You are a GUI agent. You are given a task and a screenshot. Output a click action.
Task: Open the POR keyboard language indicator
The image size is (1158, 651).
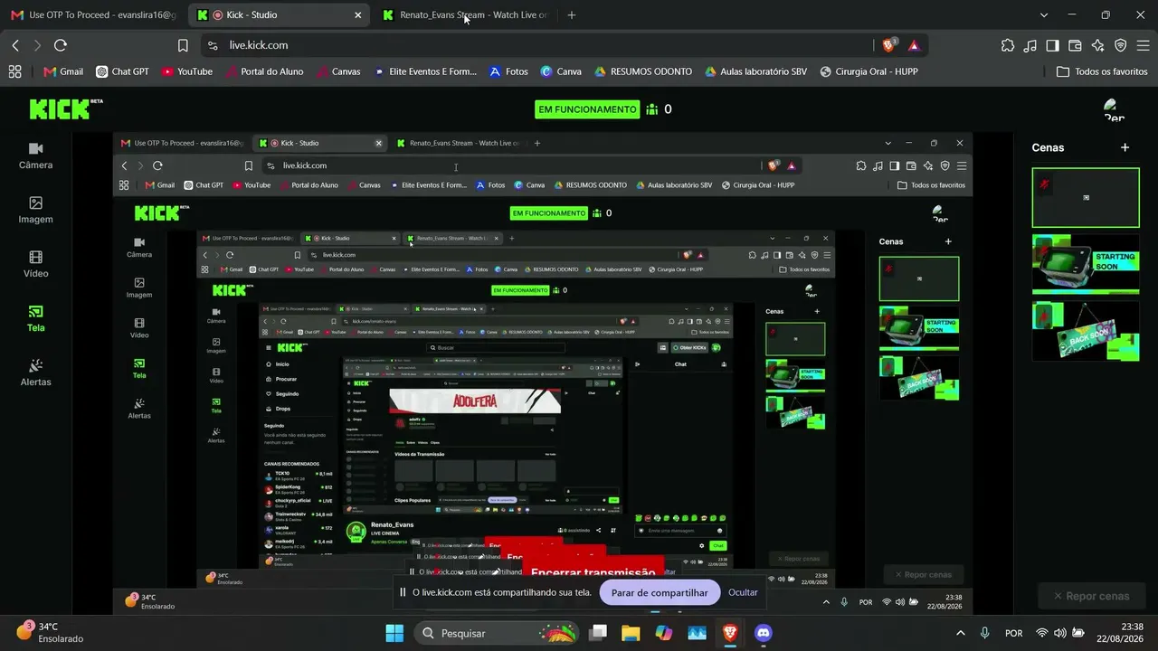pyautogui.click(x=1014, y=633)
